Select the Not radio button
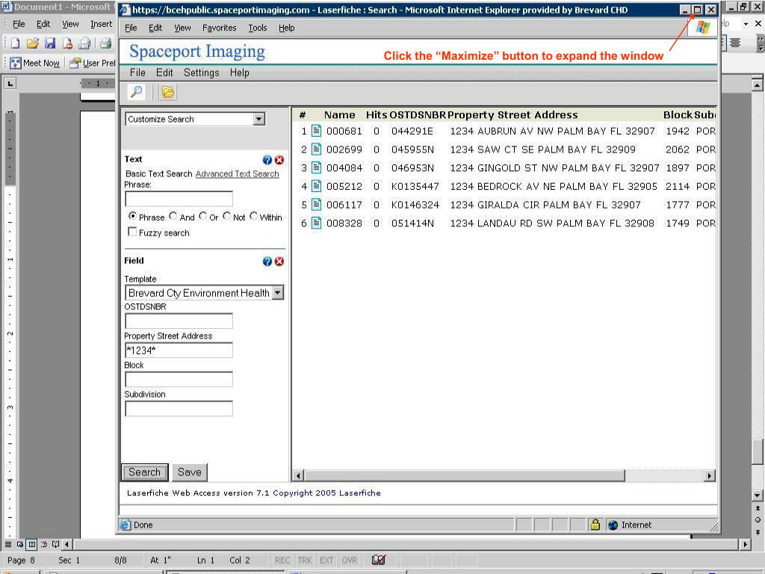The height and width of the screenshot is (574, 765). [x=226, y=216]
